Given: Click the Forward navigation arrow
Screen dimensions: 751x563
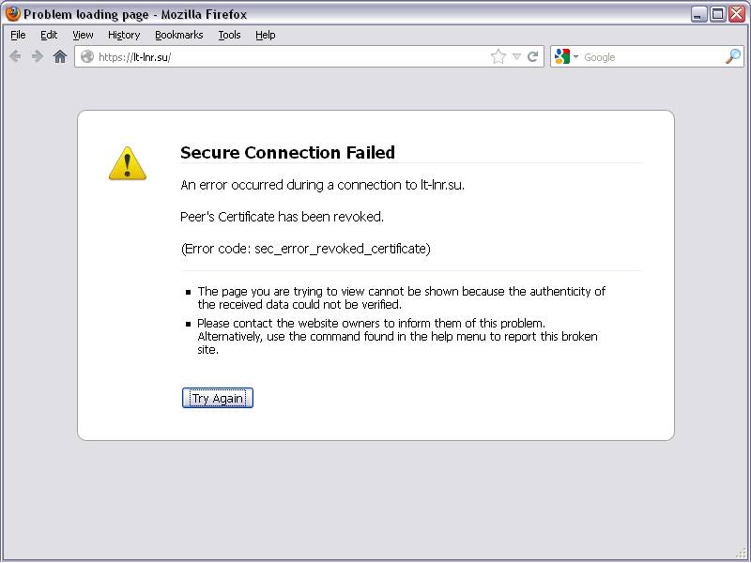Looking at the screenshot, I should click(x=38, y=56).
